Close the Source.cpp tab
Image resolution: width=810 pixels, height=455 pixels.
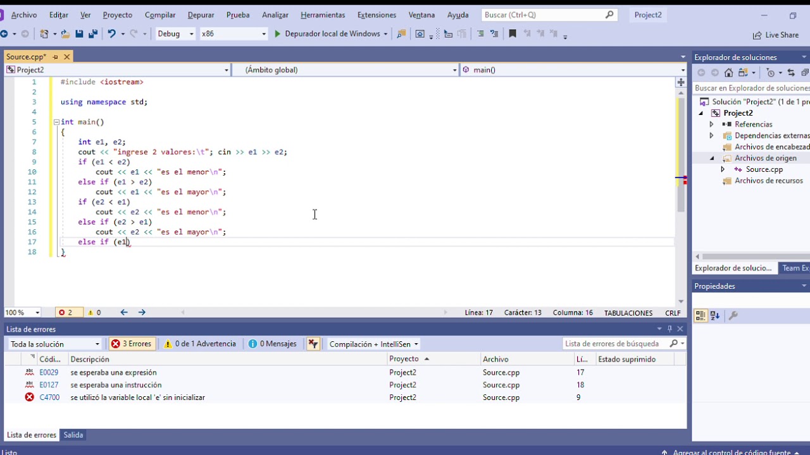point(66,57)
